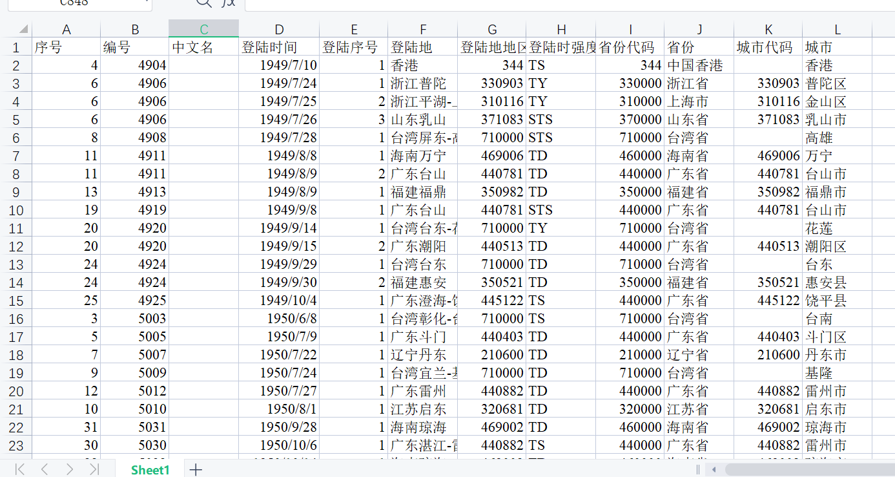Click the select-all corner triangle
The width and height of the screenshot is (895, 477).
(x=23, y=29)
